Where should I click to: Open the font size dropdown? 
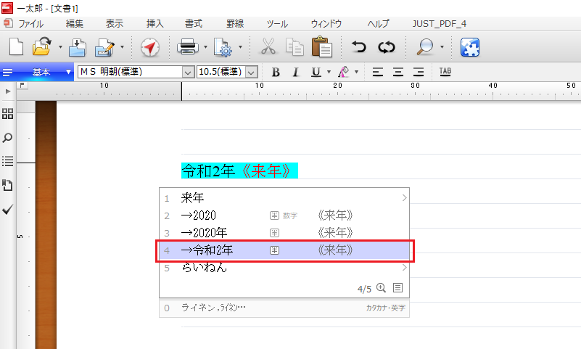[x=251, y=73]
